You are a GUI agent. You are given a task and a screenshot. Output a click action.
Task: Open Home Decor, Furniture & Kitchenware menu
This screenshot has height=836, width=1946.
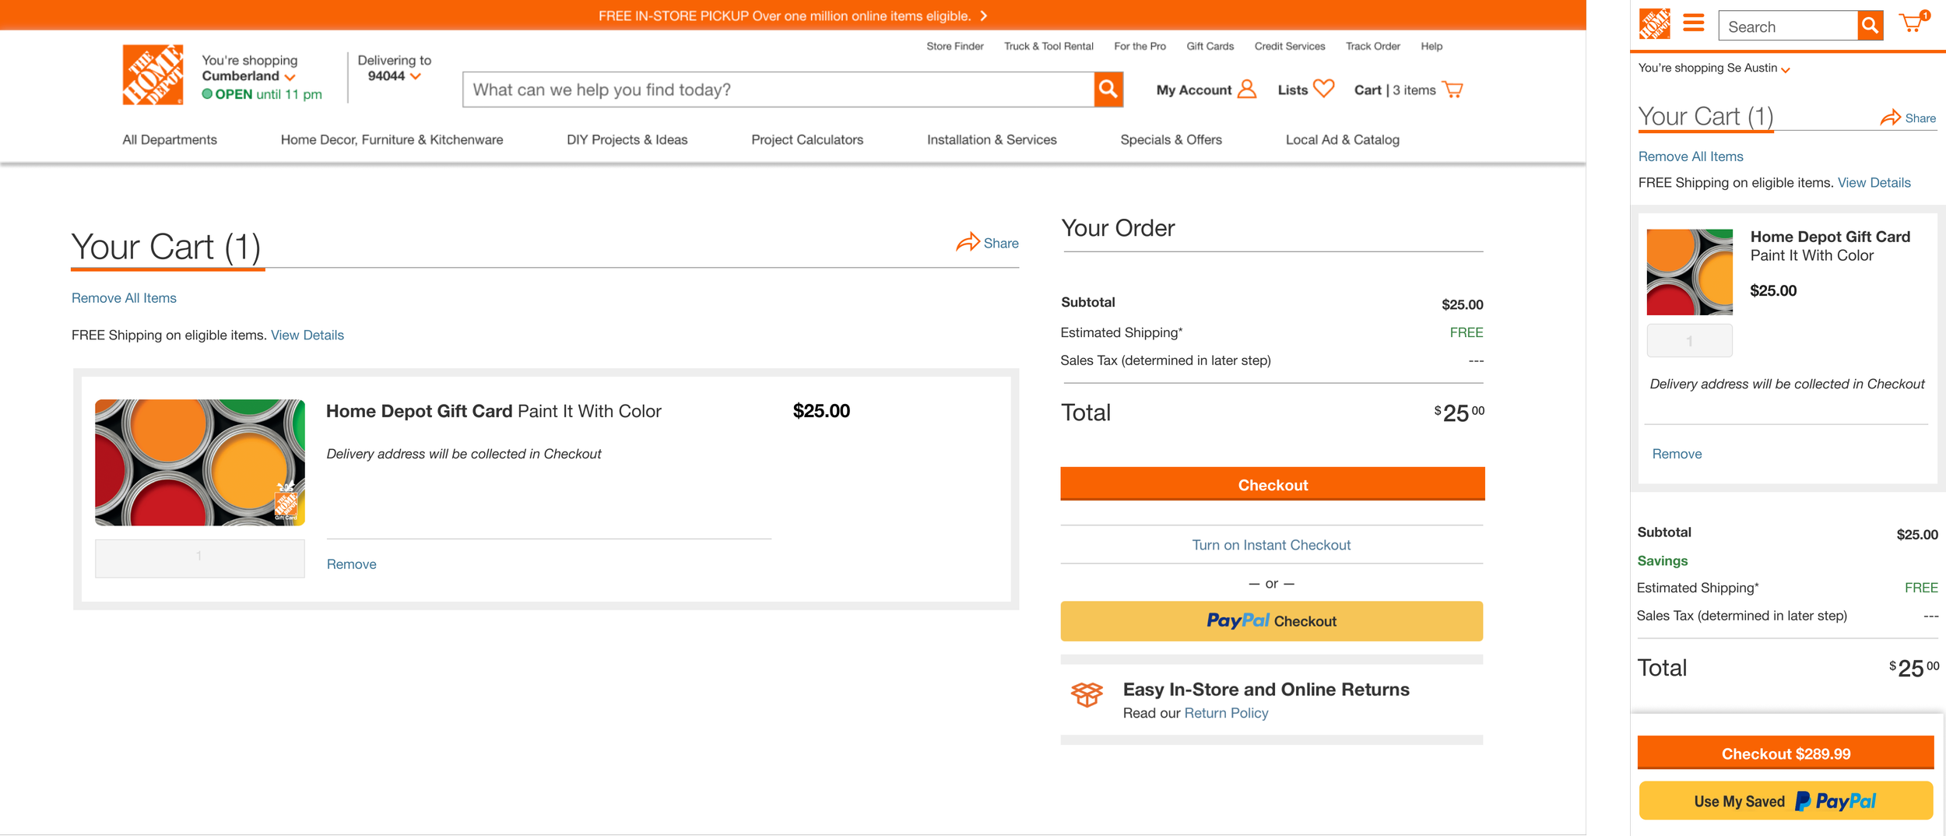[392, 139]
